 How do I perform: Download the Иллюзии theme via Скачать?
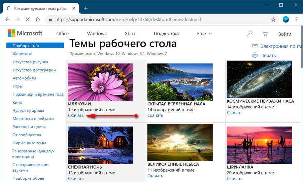(76, 115)
